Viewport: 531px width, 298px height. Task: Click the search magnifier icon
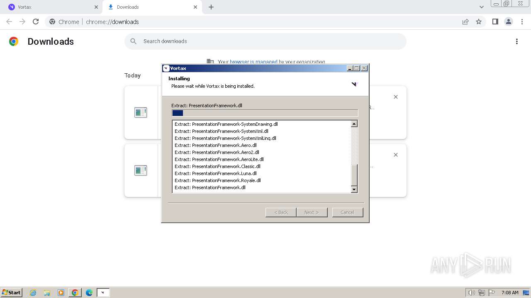click(x=133, y=41)
